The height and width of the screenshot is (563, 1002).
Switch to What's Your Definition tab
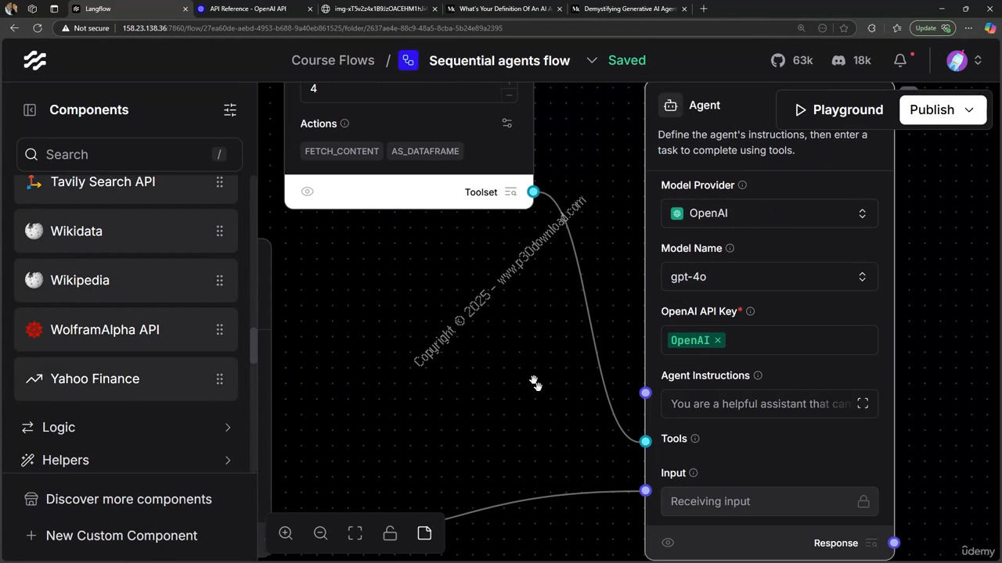(x=505, y=9)
